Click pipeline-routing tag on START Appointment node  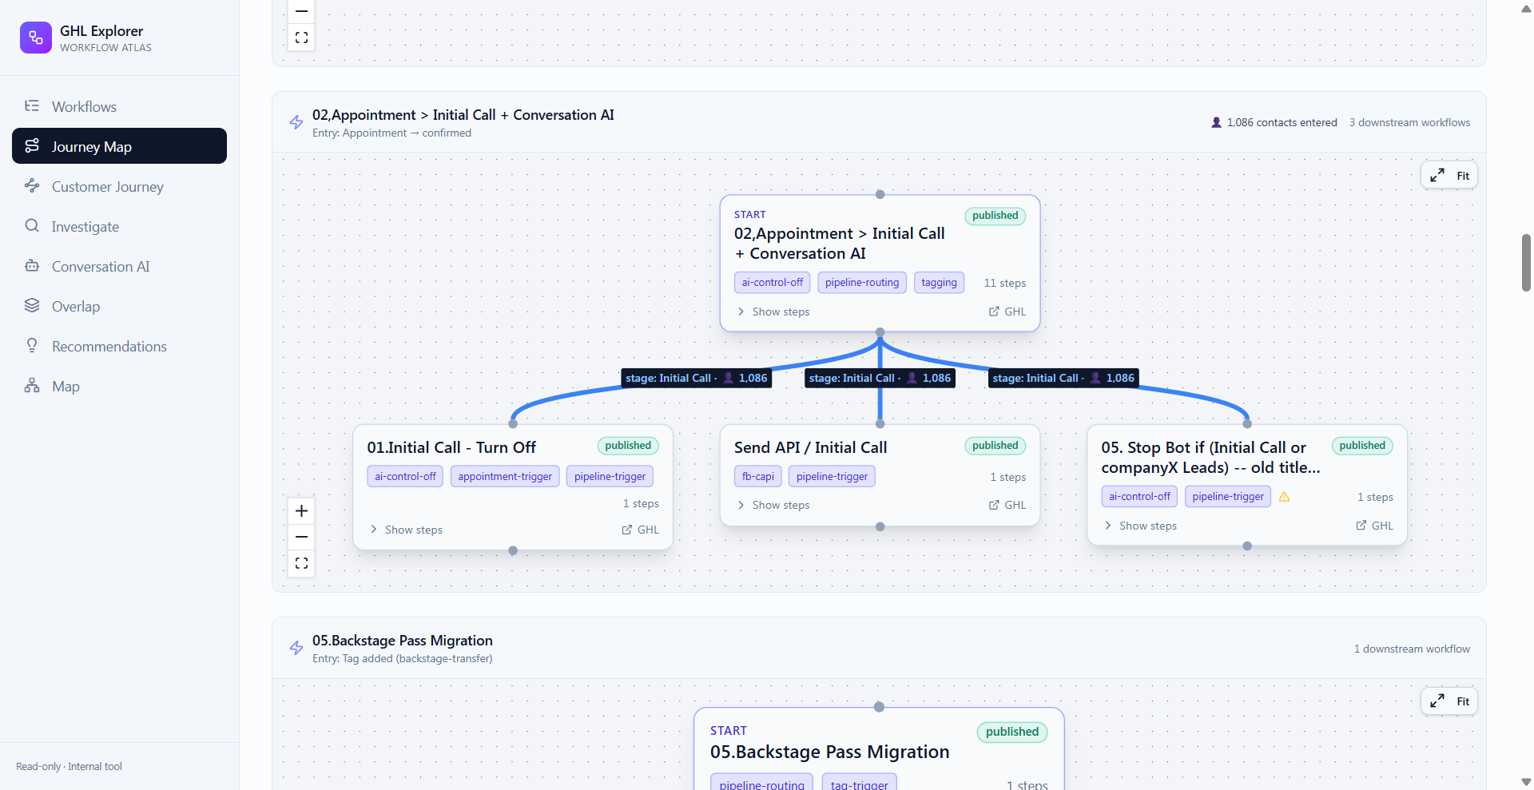[862, 283]
